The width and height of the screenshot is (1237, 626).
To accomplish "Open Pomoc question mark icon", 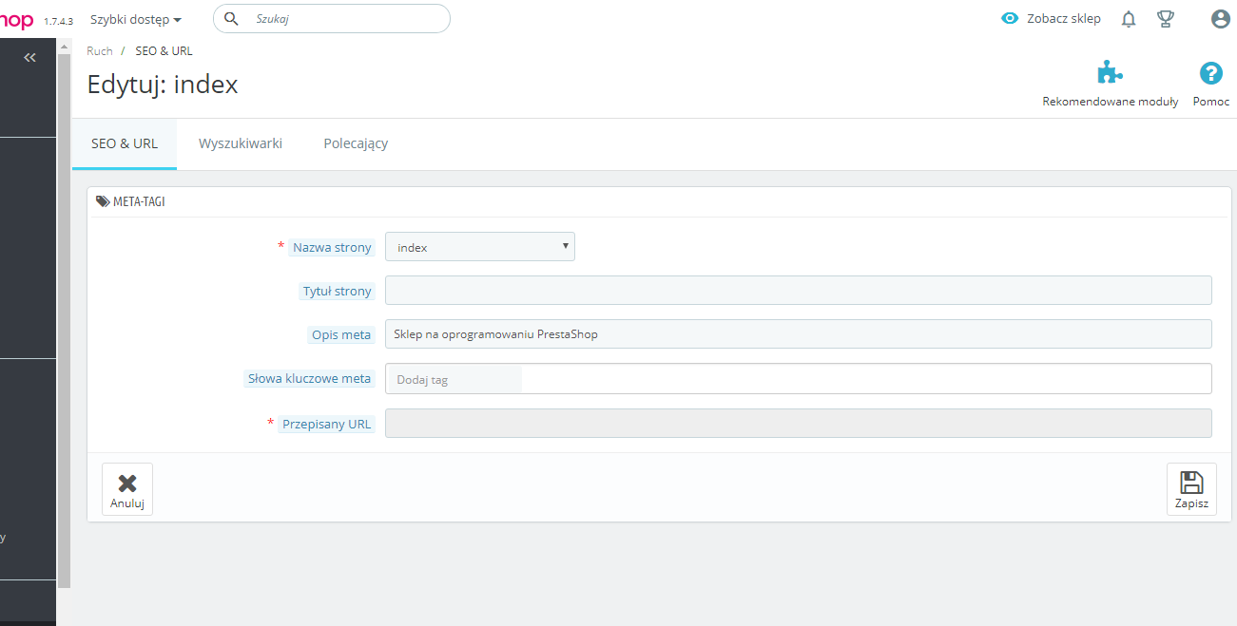I will (1210, 73).
